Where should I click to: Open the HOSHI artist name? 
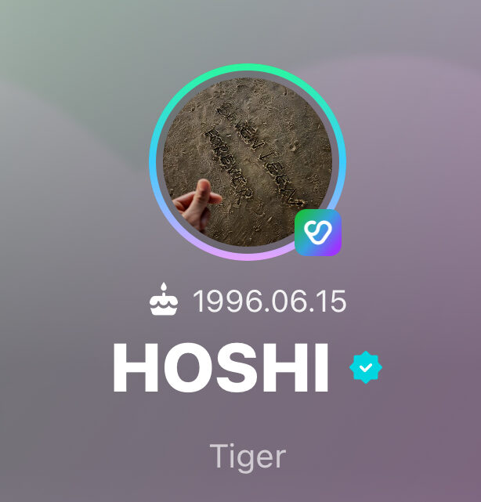(221, 367)
